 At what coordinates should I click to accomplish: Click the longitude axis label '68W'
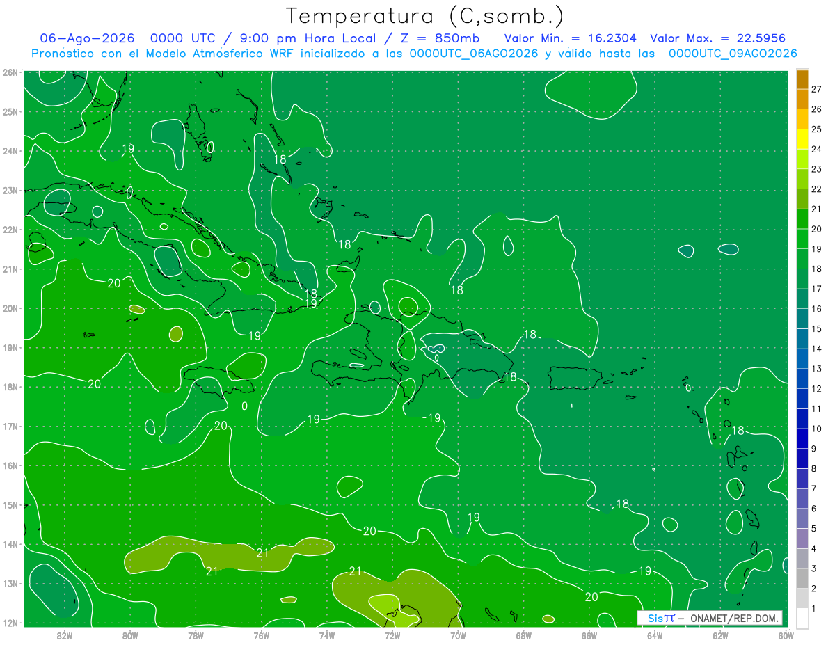click(523, 635)
